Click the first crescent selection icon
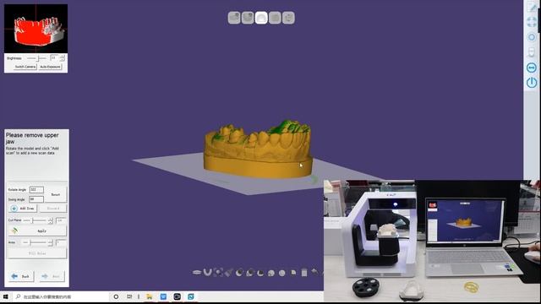Image resolution: width=541 pixels, height=304 pixels. (239, 273)
